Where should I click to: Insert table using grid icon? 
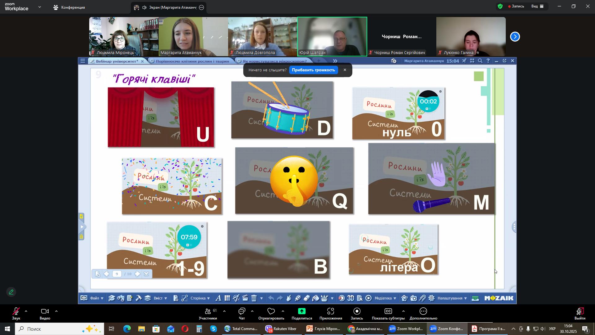point(227,298)
